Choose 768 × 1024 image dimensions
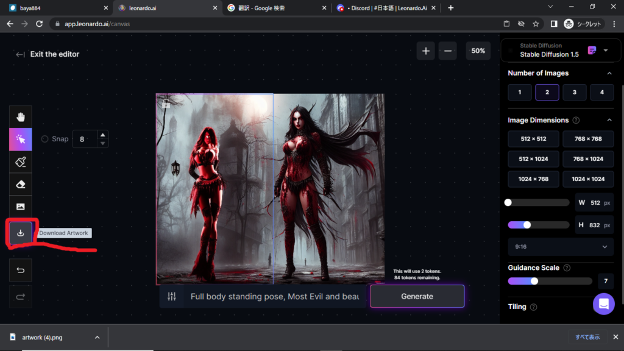The height and width of the screenshot is (351, 624). click(587, 159)
